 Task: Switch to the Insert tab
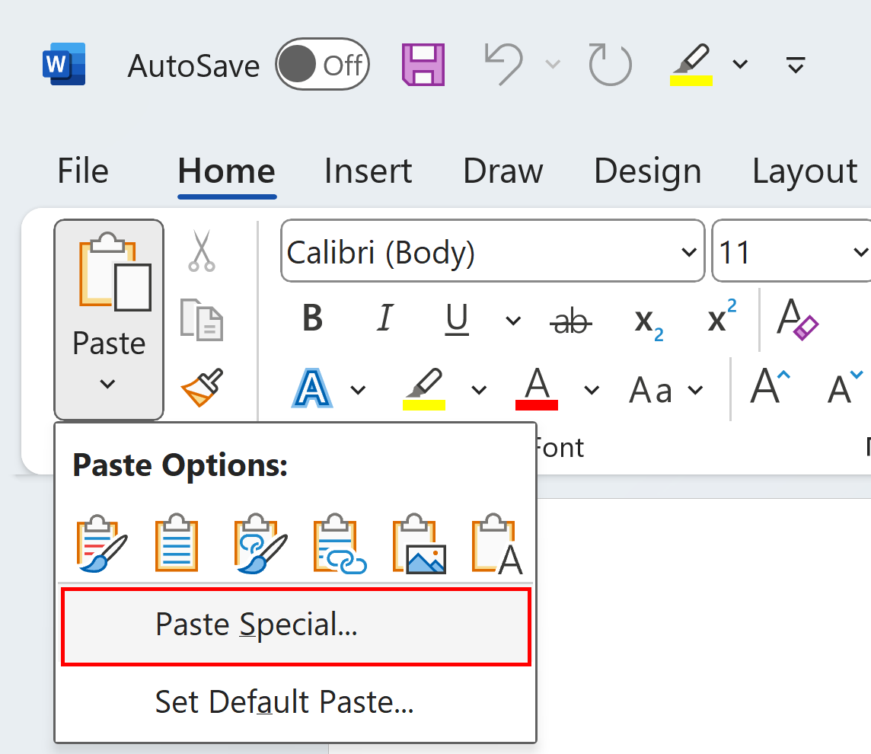click(368, 171)
